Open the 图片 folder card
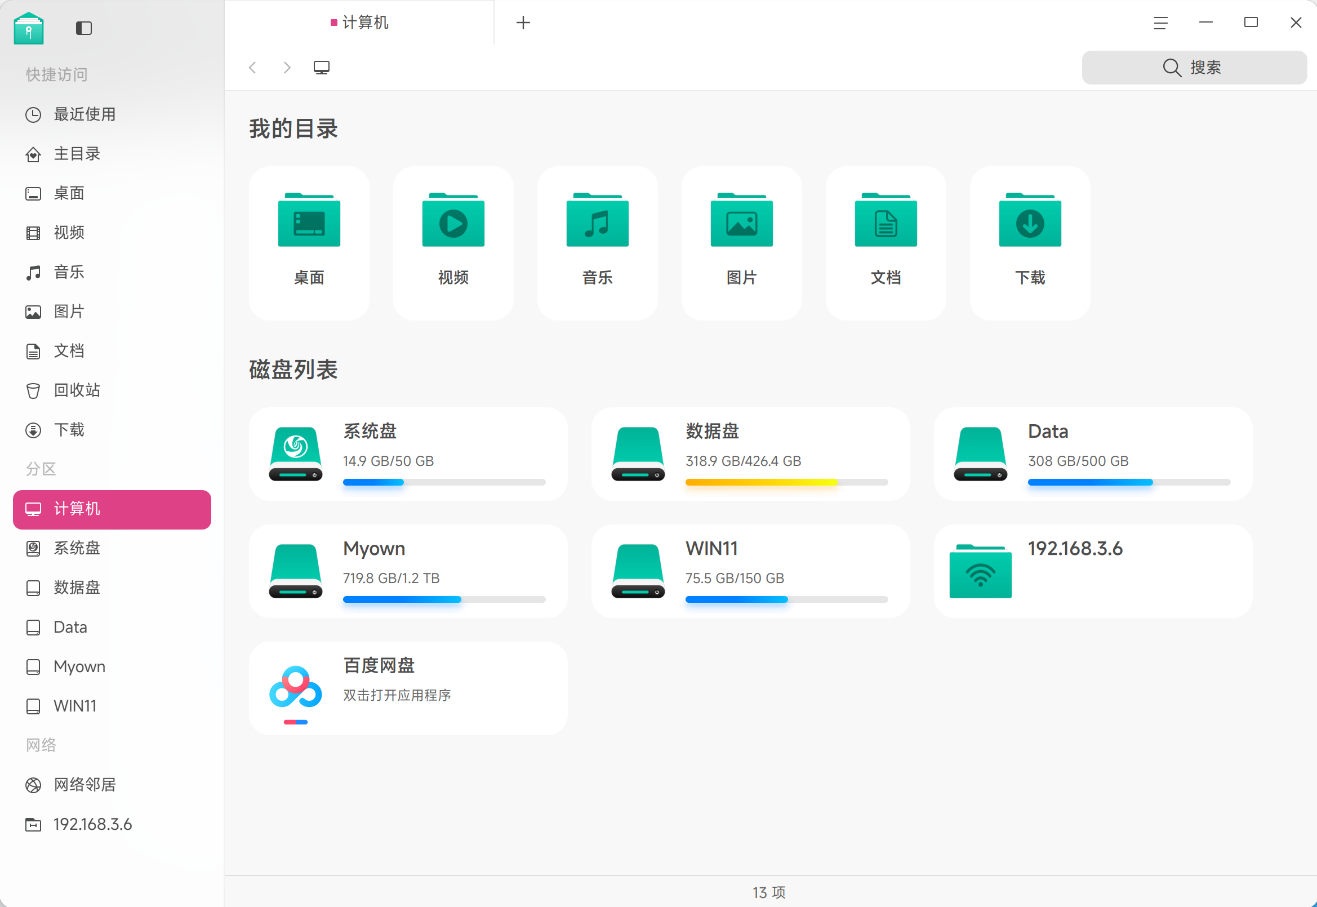Viewport: 1317px width, 907px height. coord(742,243)
